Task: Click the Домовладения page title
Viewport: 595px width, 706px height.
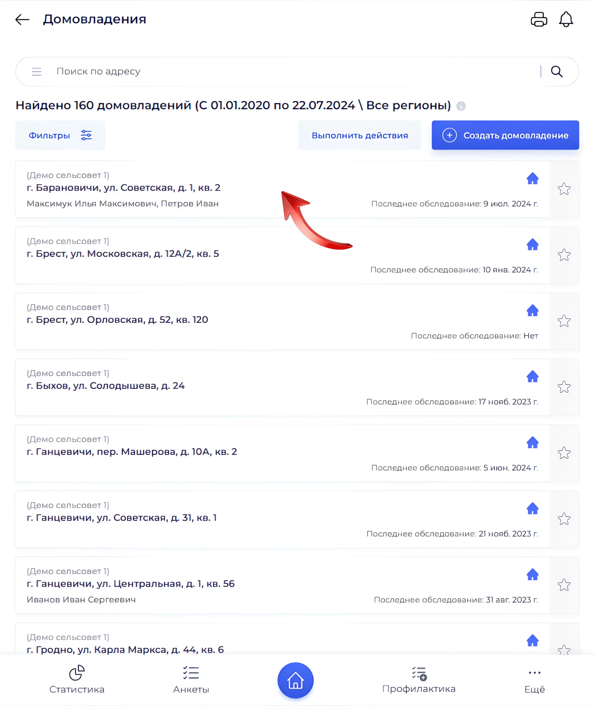Action: (95, 19)
